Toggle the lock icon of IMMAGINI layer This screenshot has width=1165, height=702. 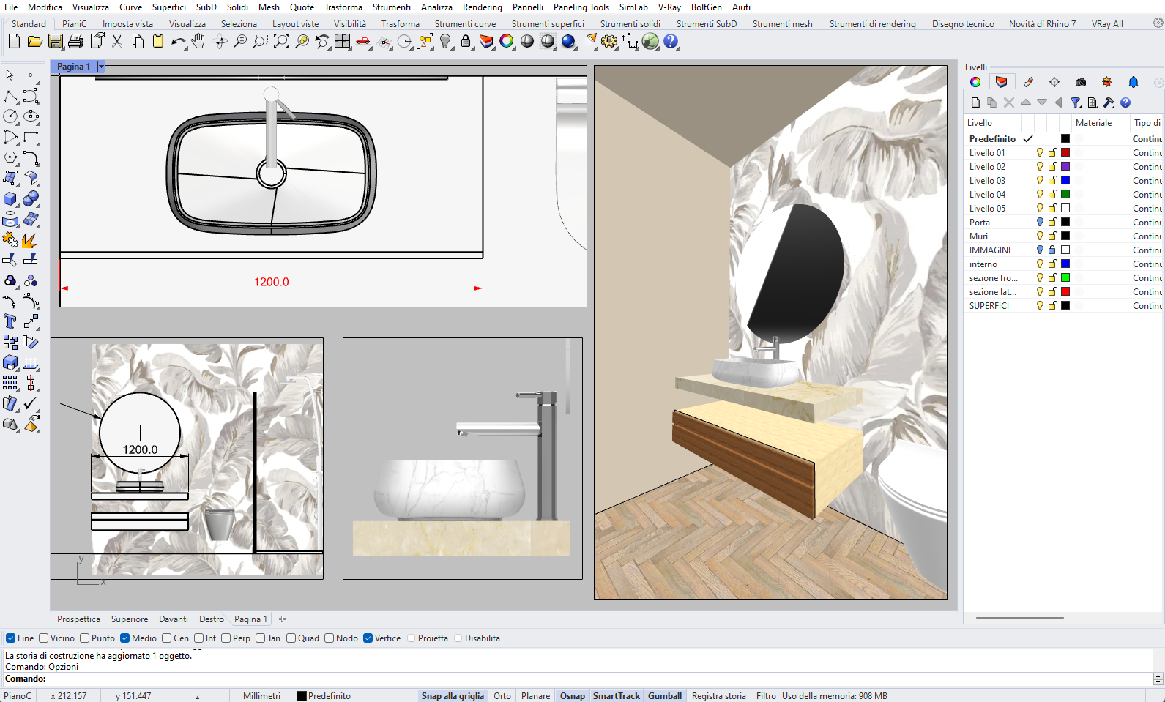pyautogui.click(x=1052, y=250)
